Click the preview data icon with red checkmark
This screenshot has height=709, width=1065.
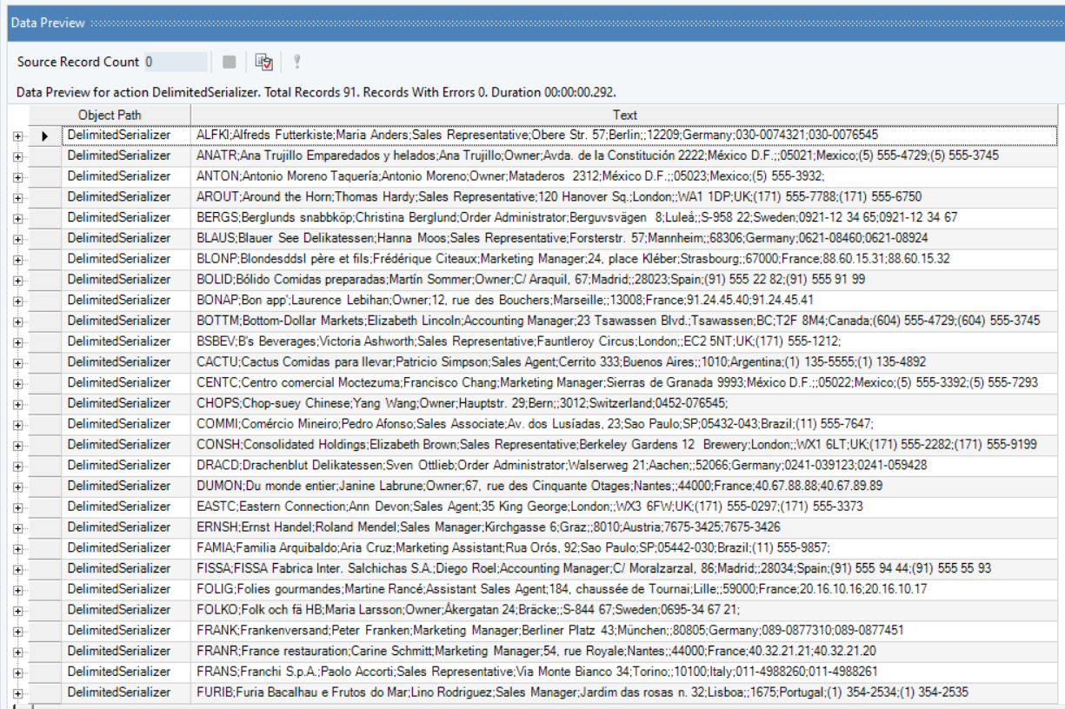tap(264, 62)
